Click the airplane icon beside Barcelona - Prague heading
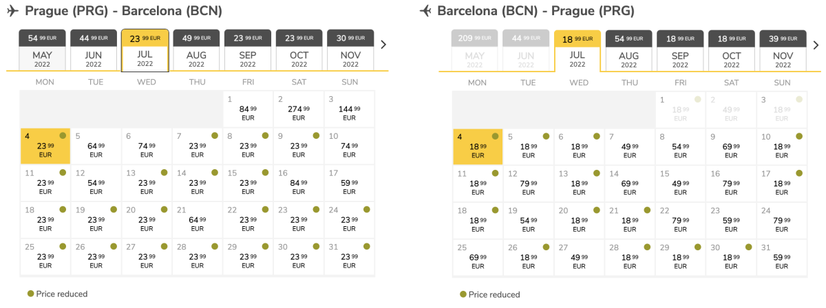The height and width of the screenshot is (308, 826). pos(425,11)
